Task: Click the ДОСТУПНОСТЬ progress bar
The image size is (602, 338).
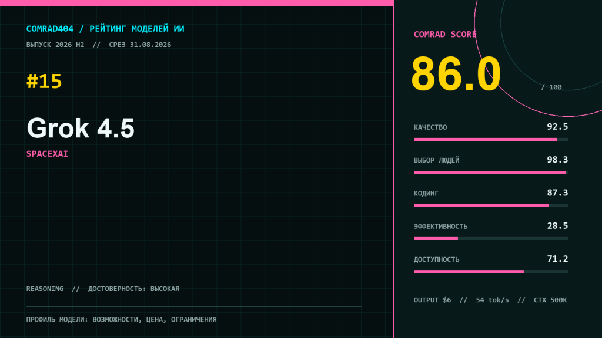Action: pyautogui.click(x=491, y=271)
